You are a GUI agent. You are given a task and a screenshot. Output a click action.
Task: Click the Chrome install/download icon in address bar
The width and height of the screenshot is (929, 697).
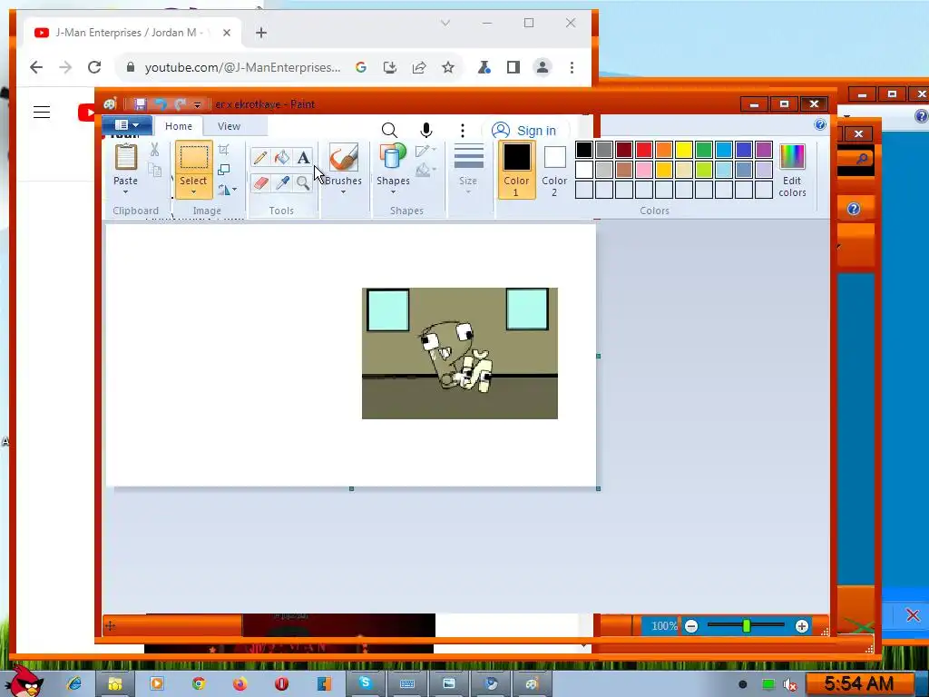[x=390, y=67]
